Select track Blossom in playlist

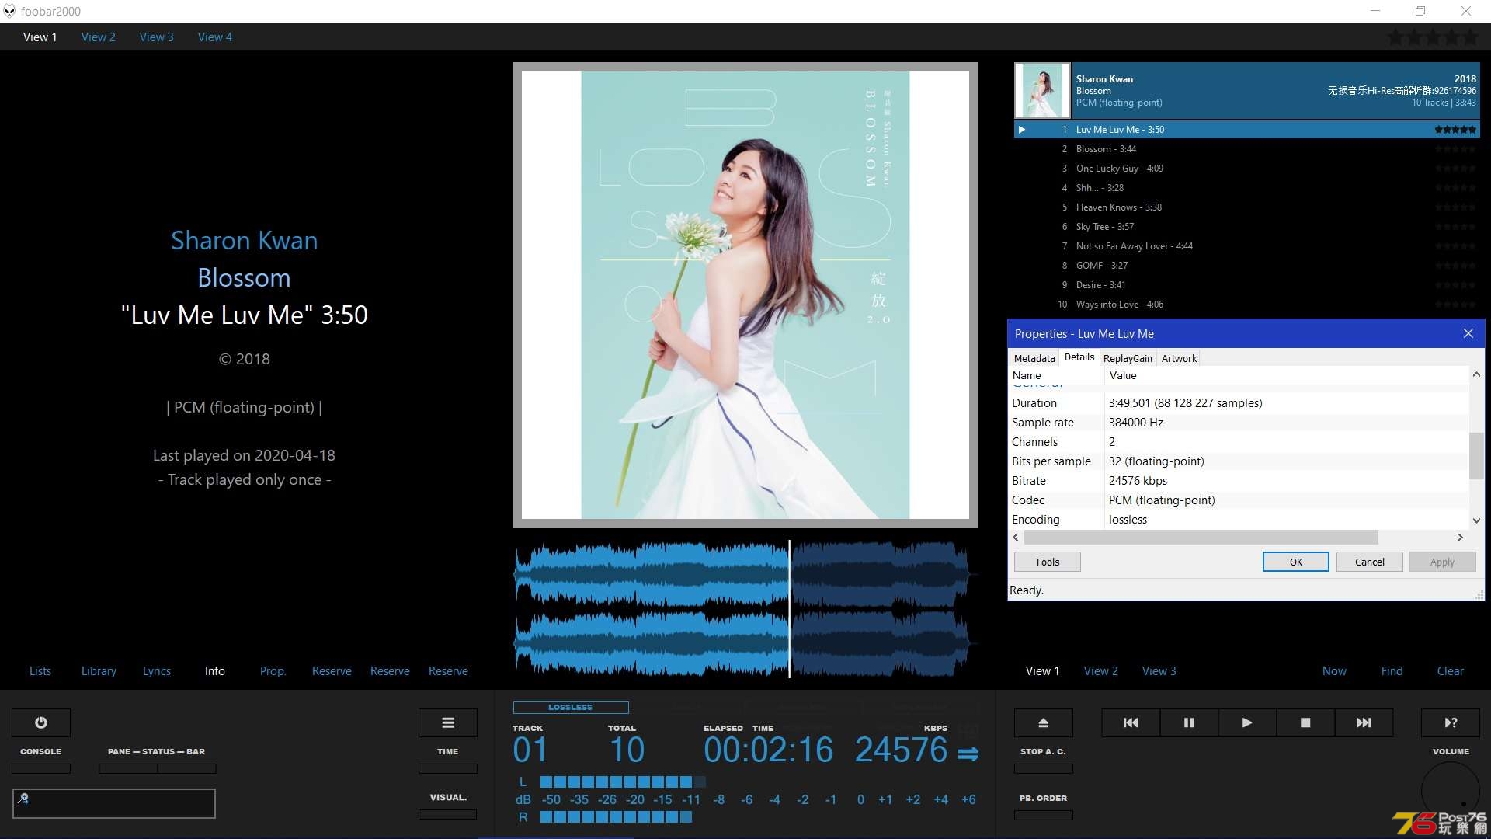1247,149
